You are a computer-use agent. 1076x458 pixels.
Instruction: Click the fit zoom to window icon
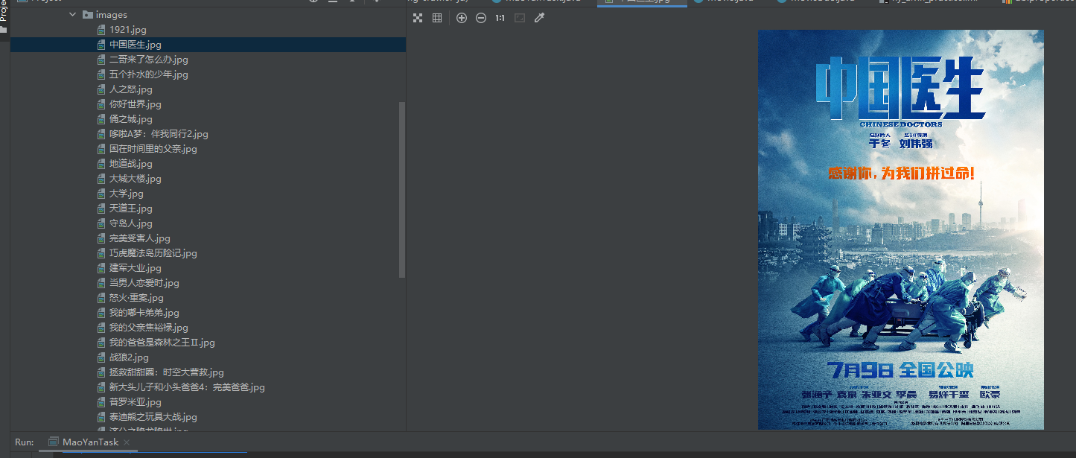pyautogui.click(x=520, y=18)
